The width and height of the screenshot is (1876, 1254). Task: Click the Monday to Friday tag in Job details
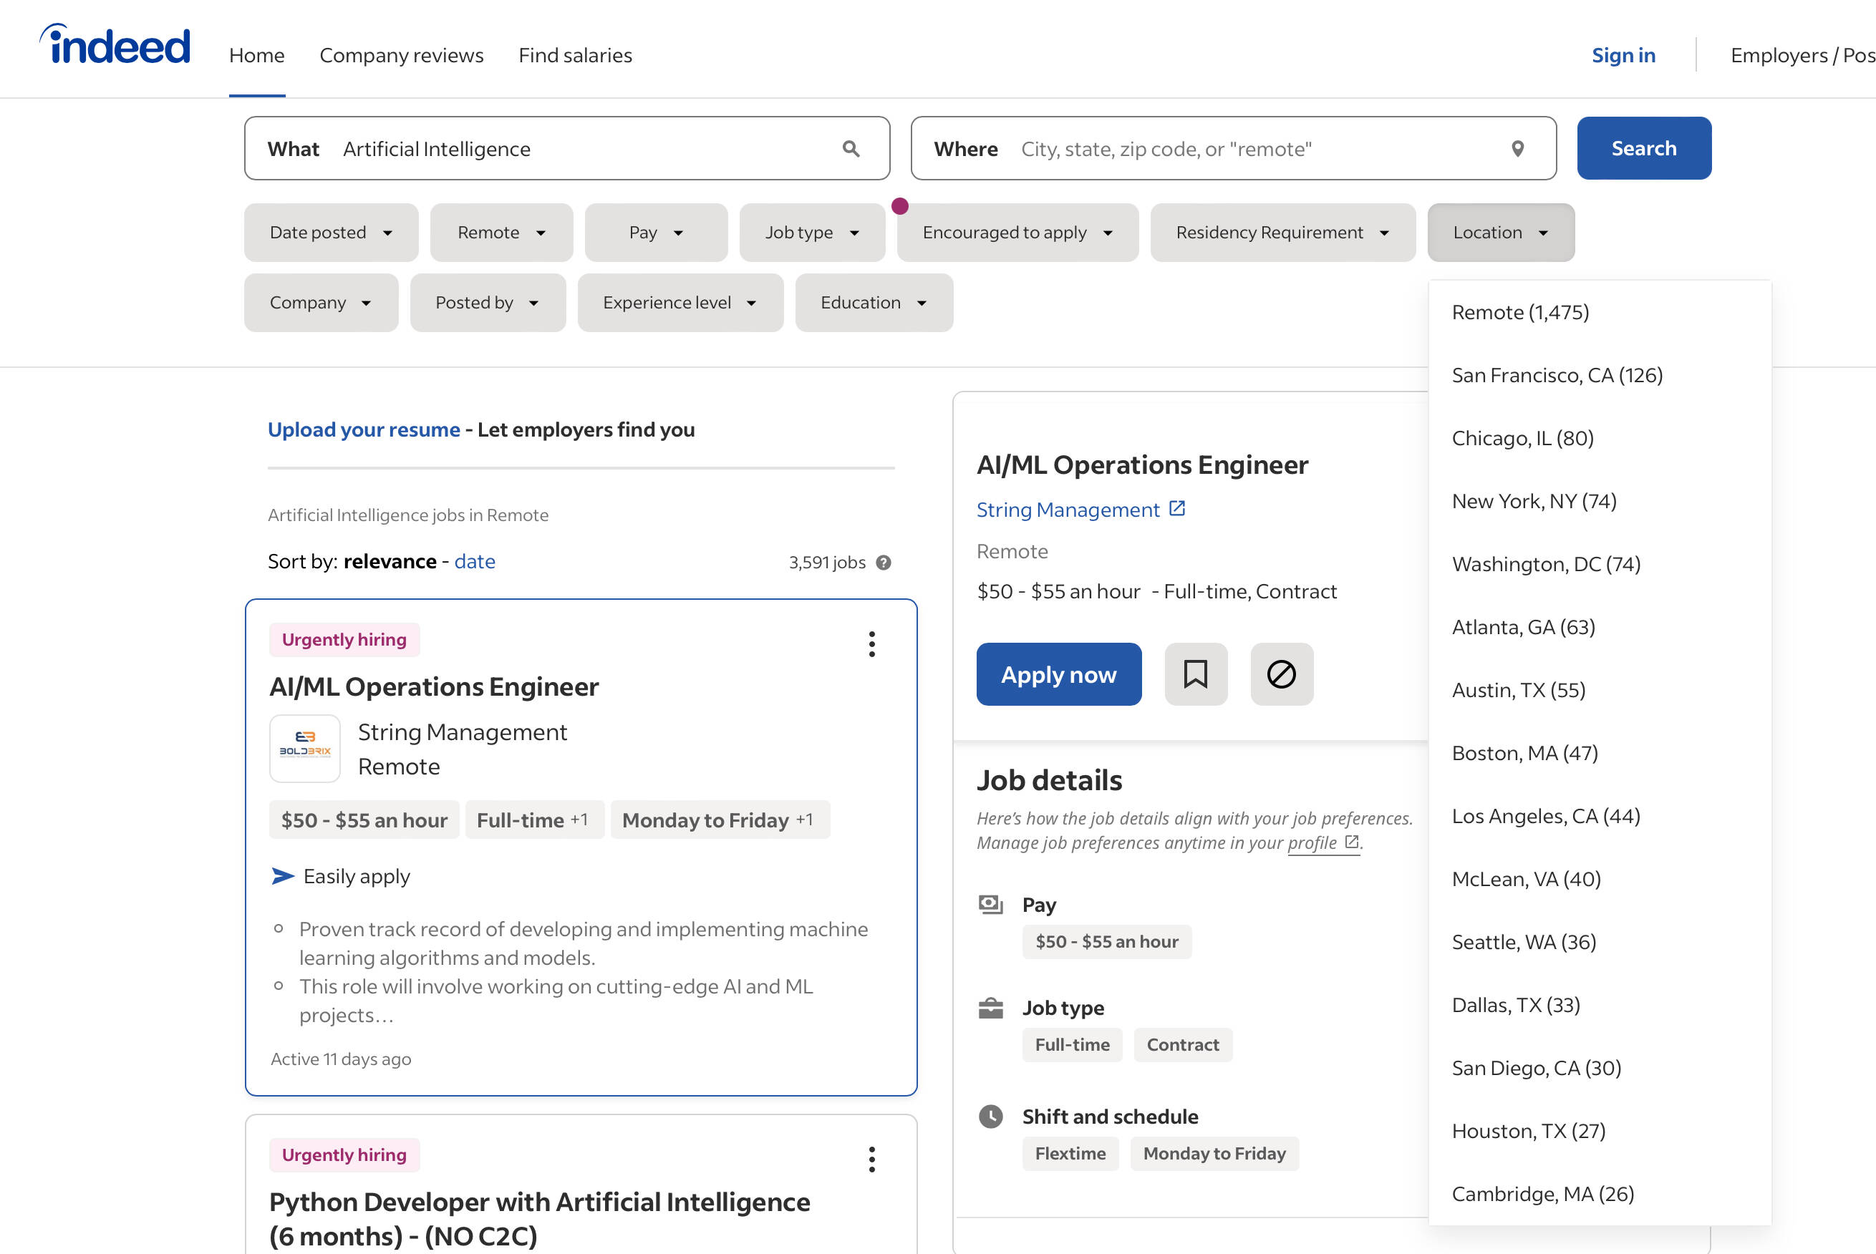click(x=1214, y=1154)
